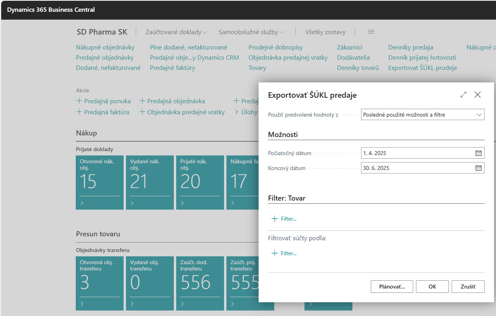Screen dimensions: 496x316
Task: Open the Otvorené nák. obj. tile
Action: [x=100, y=183]
